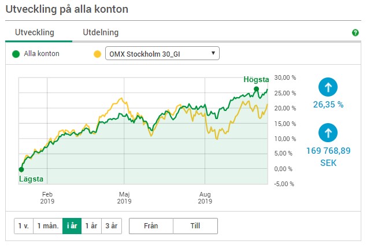Click the Till date field
The width and height of the screenshot is (374, 248).
tap(195, 226)
